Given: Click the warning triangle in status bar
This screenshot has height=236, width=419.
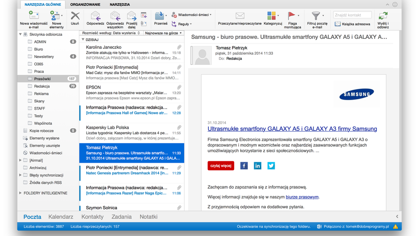Looking at the screenshot, I should [395, 227].
